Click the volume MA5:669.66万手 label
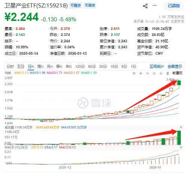 coord(48,127)
